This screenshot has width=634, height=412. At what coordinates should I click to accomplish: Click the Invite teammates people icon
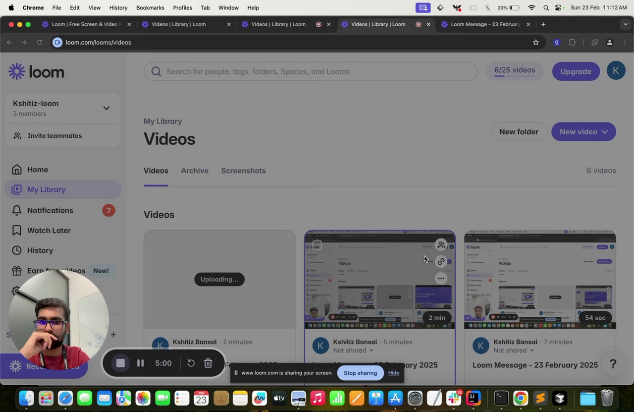pyautogui.click(x=17, y=136)
